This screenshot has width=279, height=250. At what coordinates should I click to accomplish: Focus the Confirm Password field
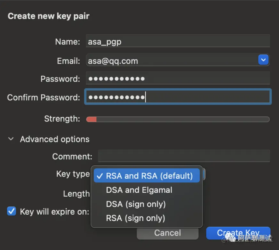point(178,97)
